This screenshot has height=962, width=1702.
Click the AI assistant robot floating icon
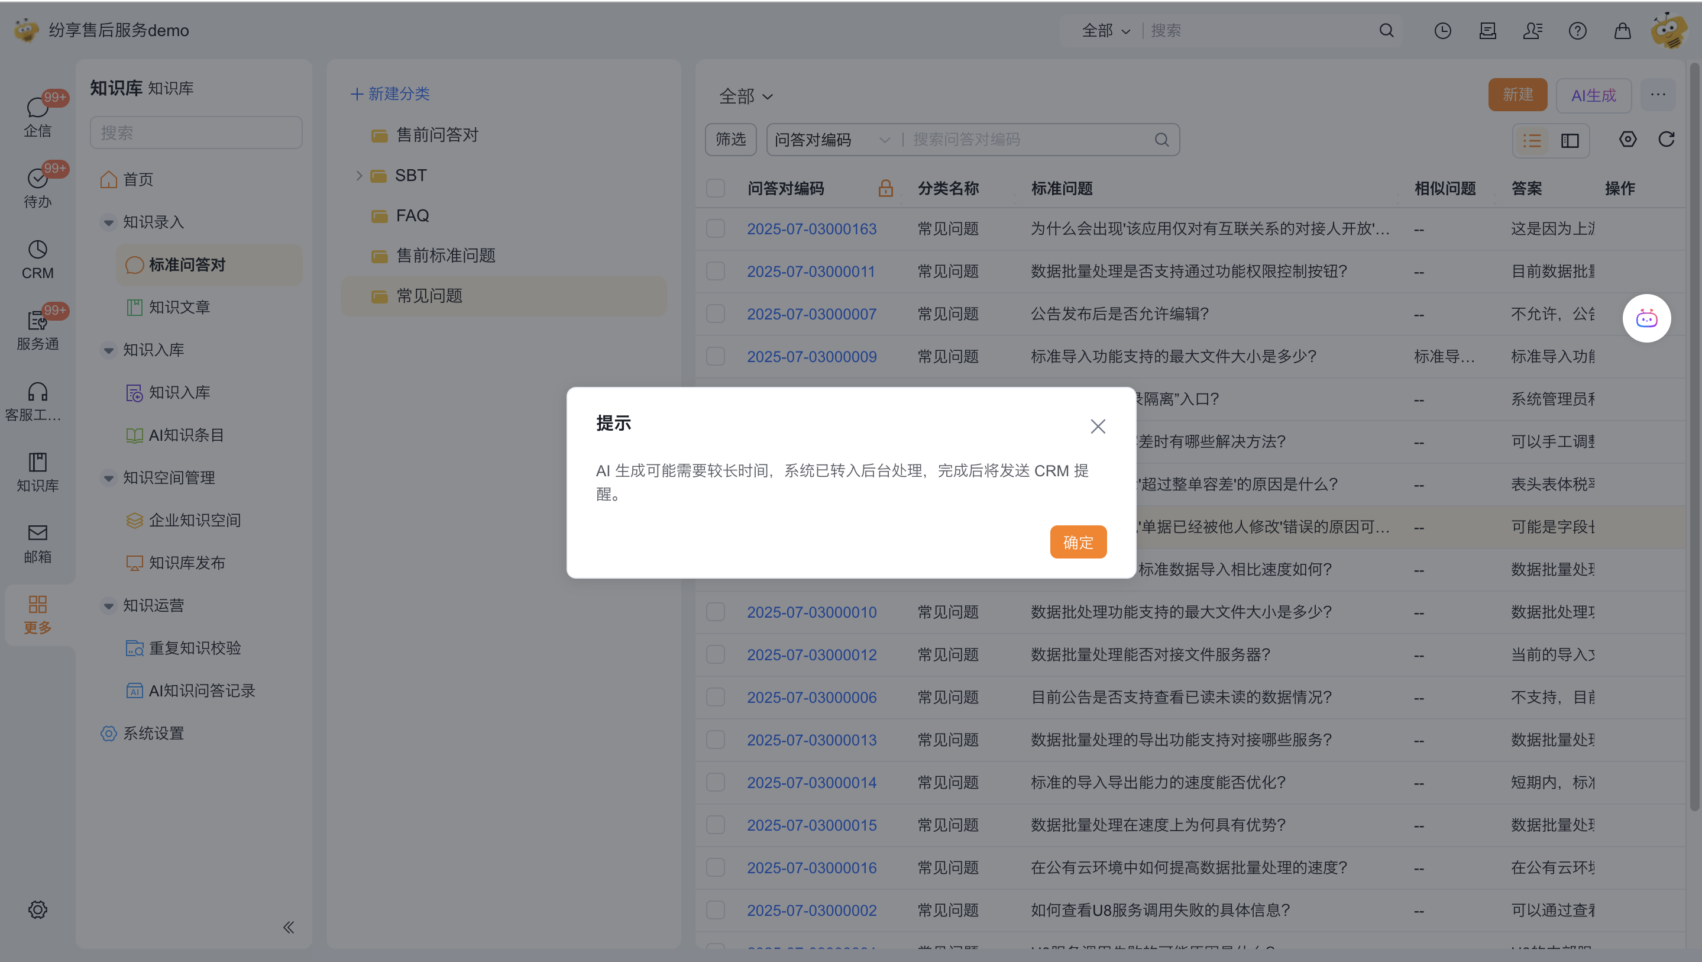[x=1646, y=319]
